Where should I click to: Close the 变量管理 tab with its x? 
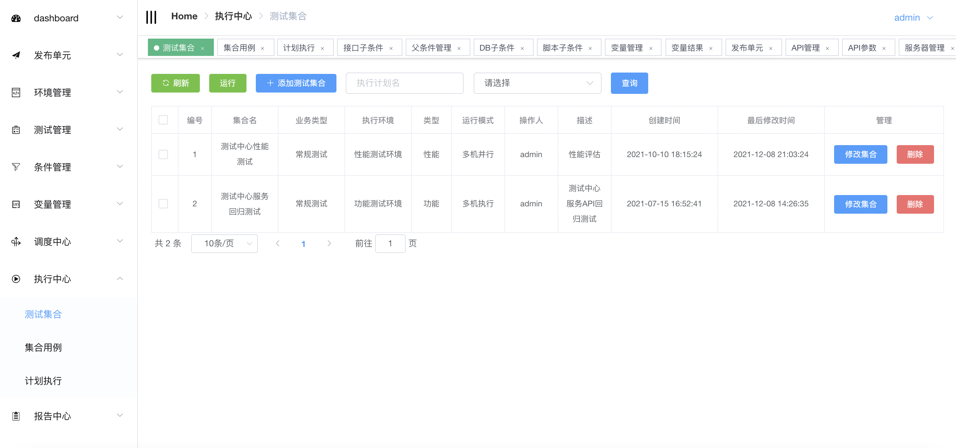click(x=651, y=48)
